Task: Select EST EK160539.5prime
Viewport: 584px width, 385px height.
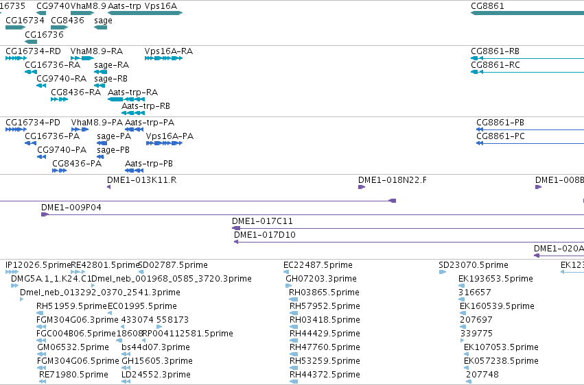Action: pyautogui.click(x=463, y=313)
